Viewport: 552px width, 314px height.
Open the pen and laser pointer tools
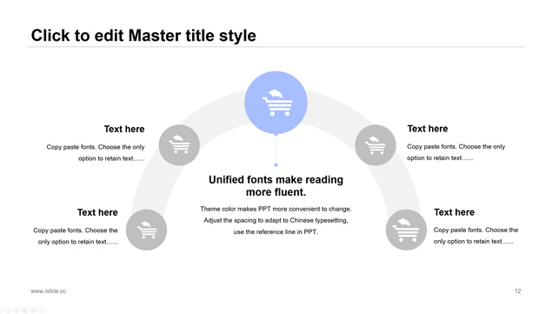point(17,311)
